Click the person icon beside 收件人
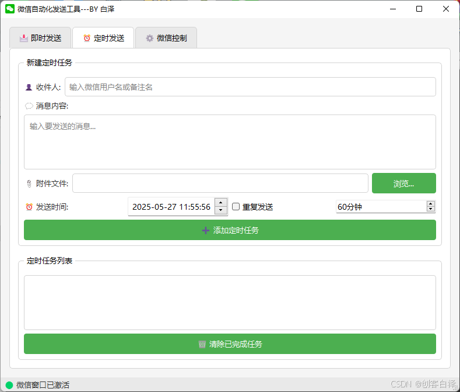Image resolution: width=460 pixels, height=392 pixels. pyautogui.click(x=29, y=88)
